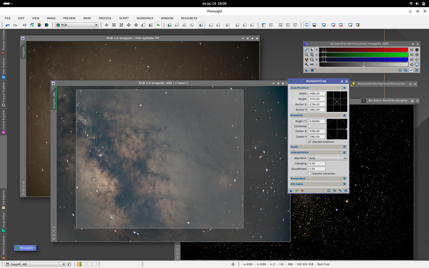Image resolution: width=429 pixels, height=268 pixels.
Task: Open Process Explorer side tab
Action: point(3,94)
